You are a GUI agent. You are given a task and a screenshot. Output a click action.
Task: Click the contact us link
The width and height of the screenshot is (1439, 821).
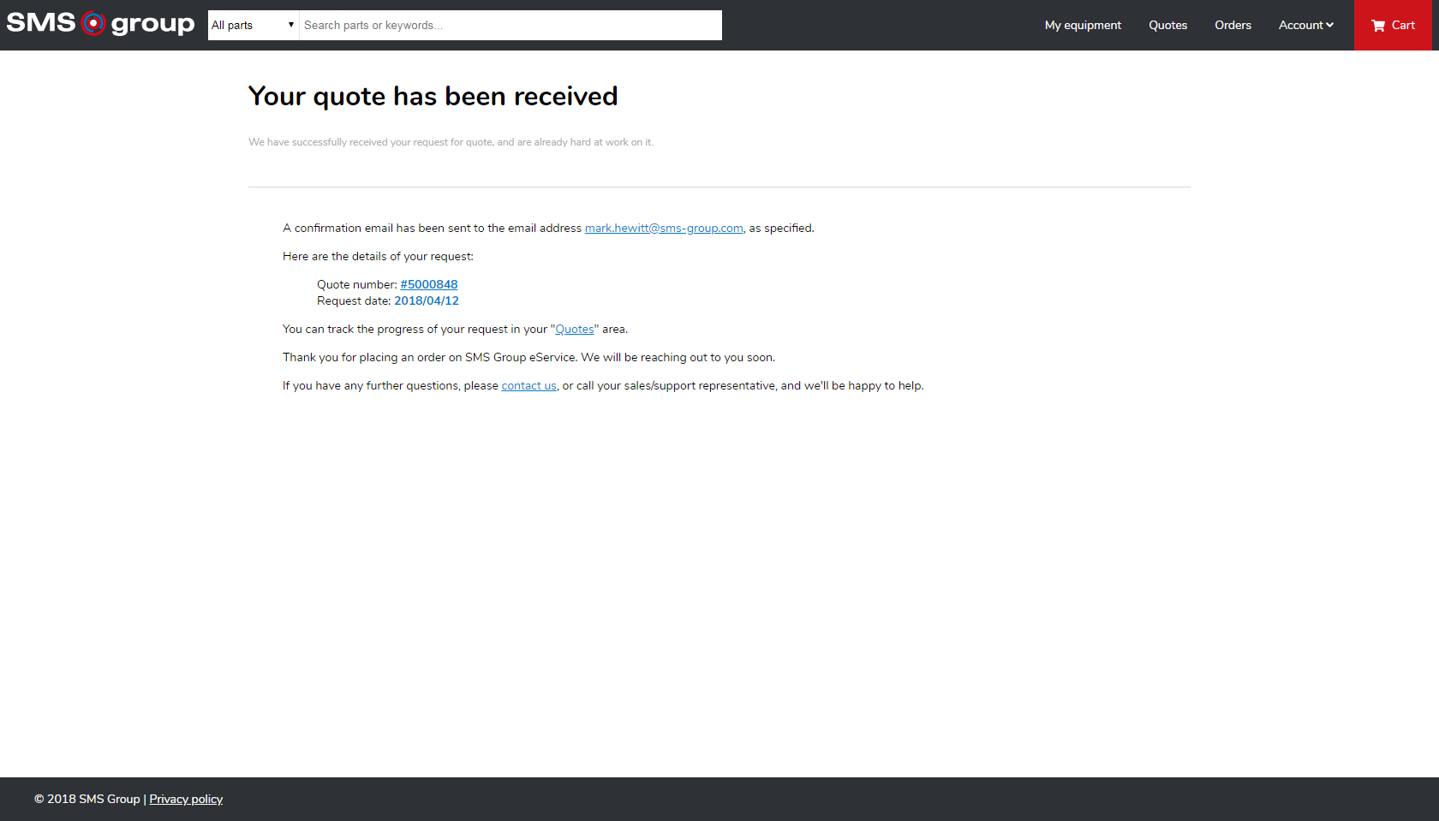coord(528,385)
